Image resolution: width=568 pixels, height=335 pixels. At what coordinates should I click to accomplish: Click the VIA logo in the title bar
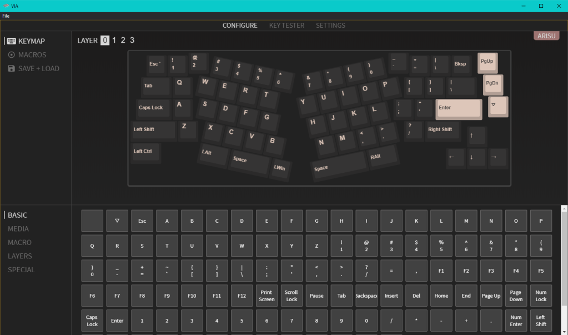click(x=6, y=6)
